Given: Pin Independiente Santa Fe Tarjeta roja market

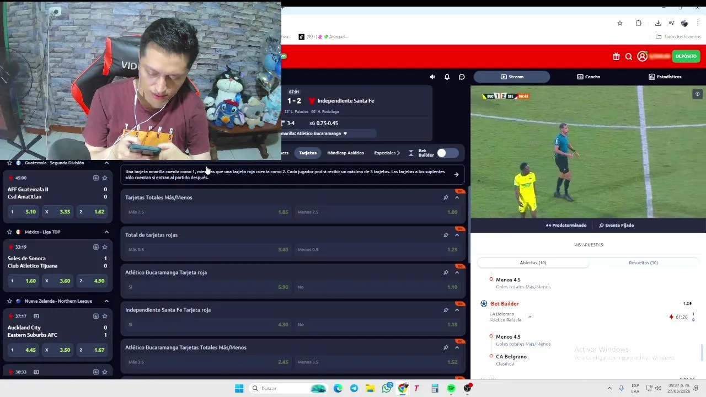Looking at the screenshot, I should coord(446,310).
